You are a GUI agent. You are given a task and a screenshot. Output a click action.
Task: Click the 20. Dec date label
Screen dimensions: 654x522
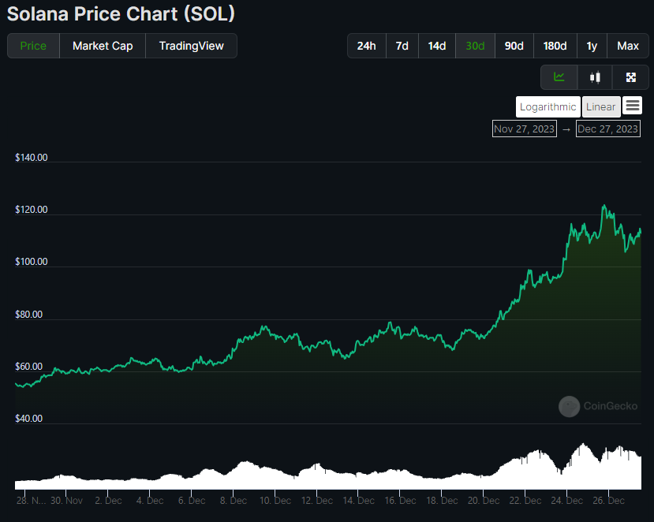[484, 501]
